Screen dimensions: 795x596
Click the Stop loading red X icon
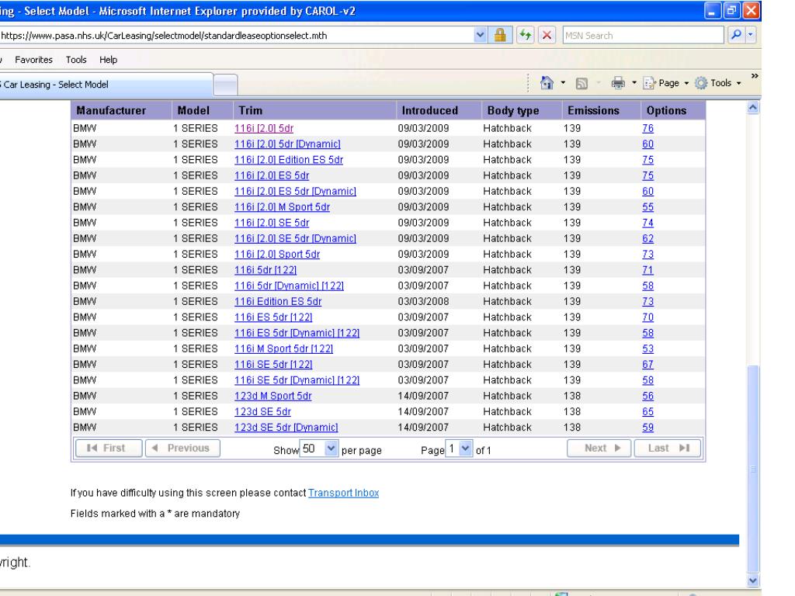[547, 35]
